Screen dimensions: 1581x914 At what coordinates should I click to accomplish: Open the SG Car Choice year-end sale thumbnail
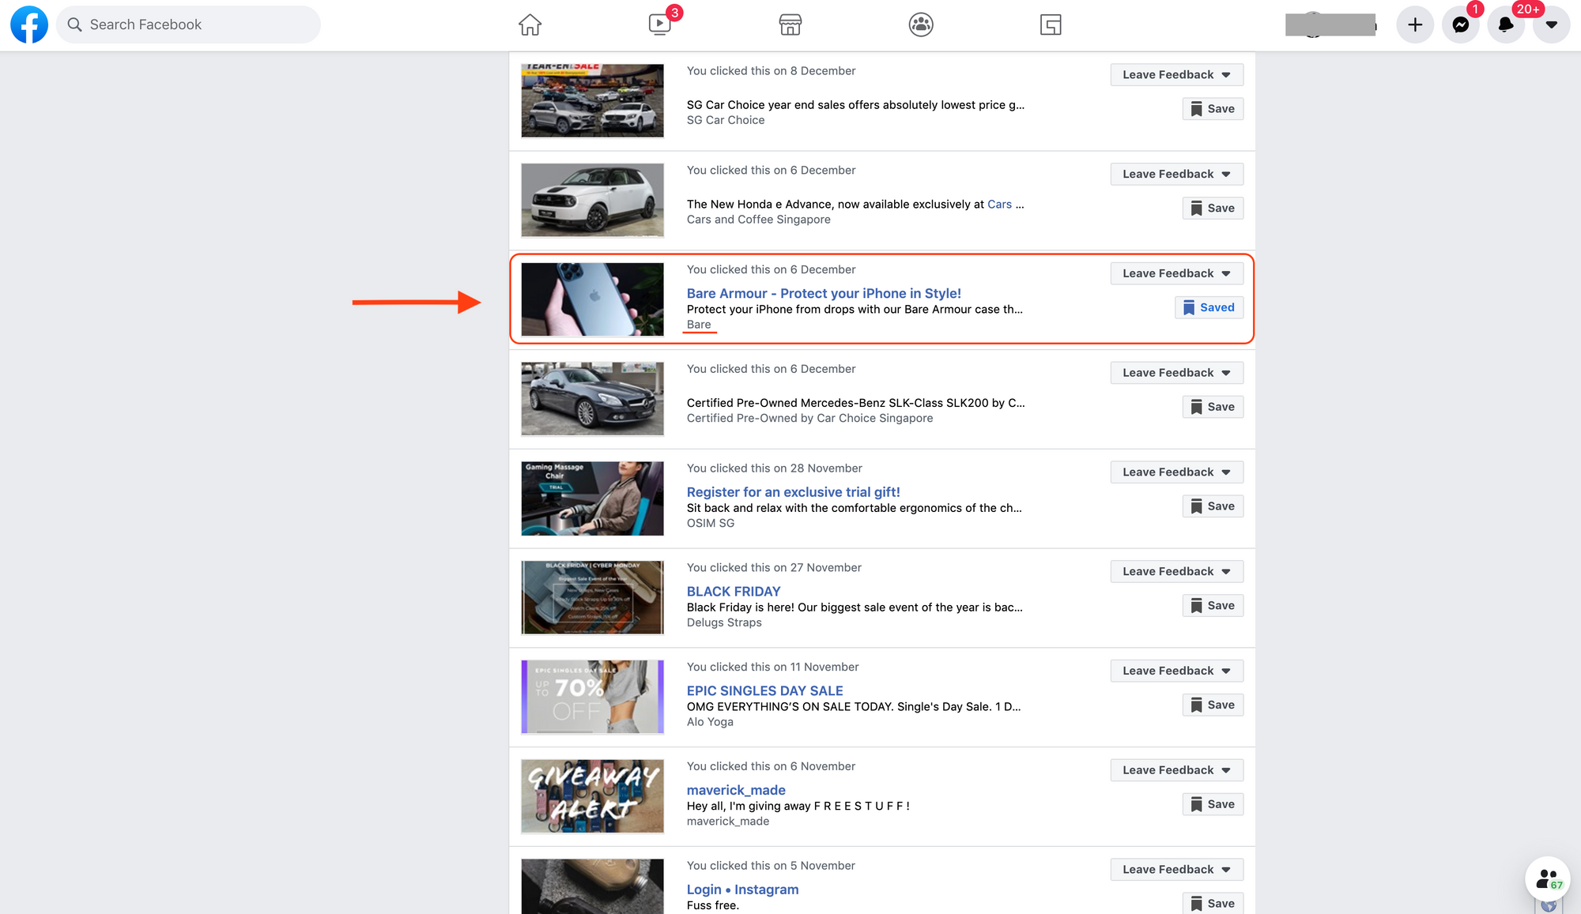592,100
